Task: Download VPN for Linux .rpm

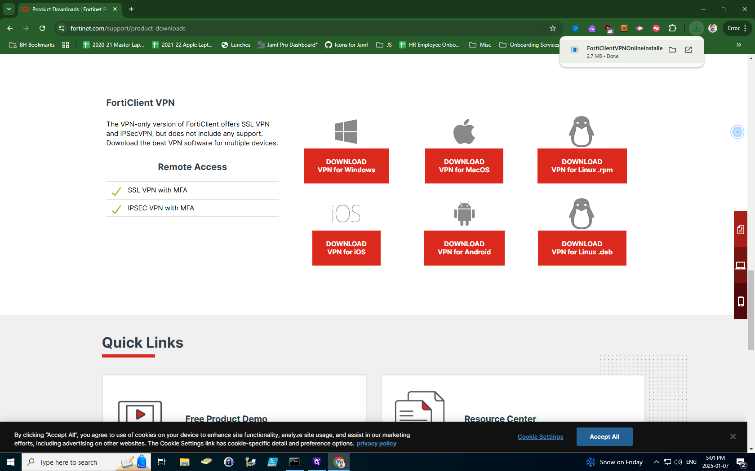Action: (582, 166)
